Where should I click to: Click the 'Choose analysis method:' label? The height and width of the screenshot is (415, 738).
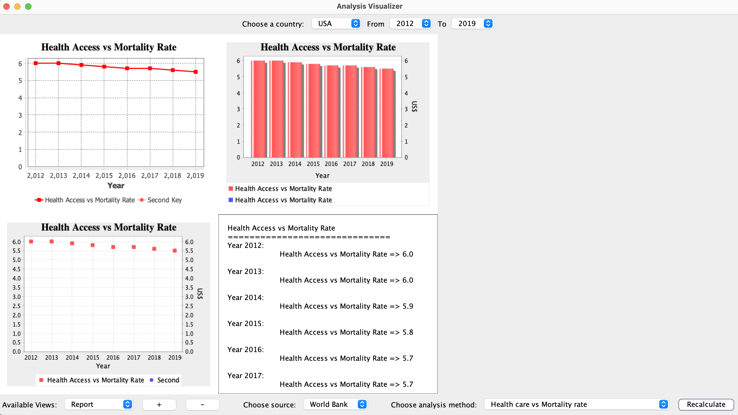click(434, 404)
